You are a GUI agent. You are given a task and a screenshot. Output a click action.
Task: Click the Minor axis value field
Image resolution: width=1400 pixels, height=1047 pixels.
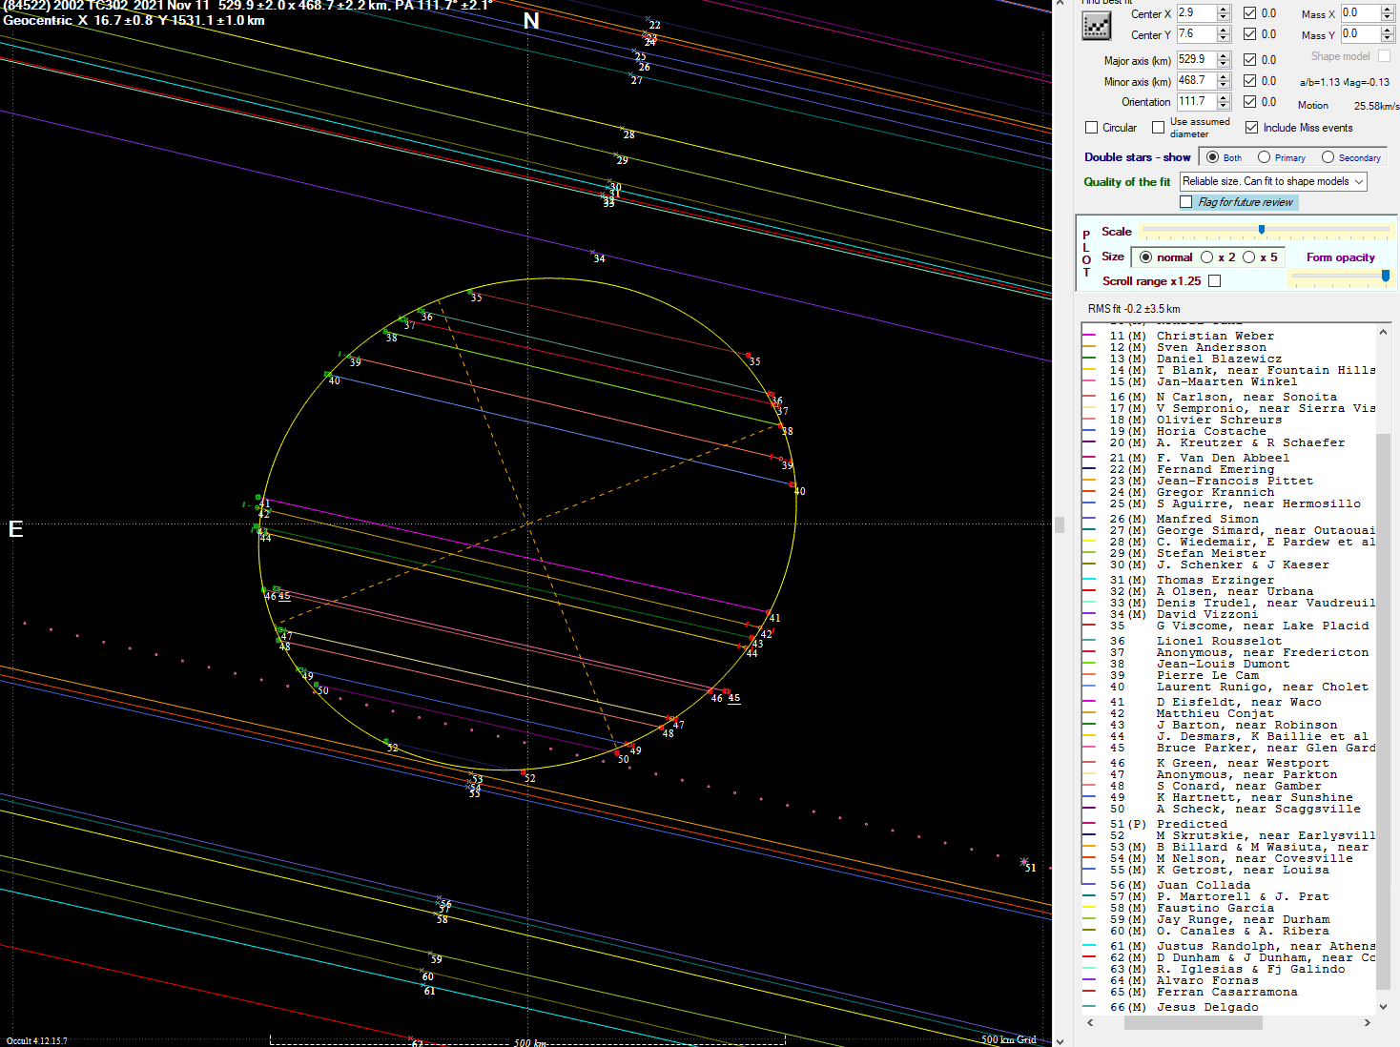[x=1197, y=81]
